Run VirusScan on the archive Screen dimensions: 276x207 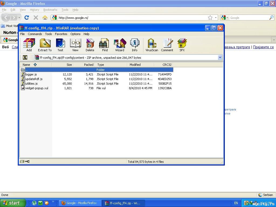click(x=152, y=45)
